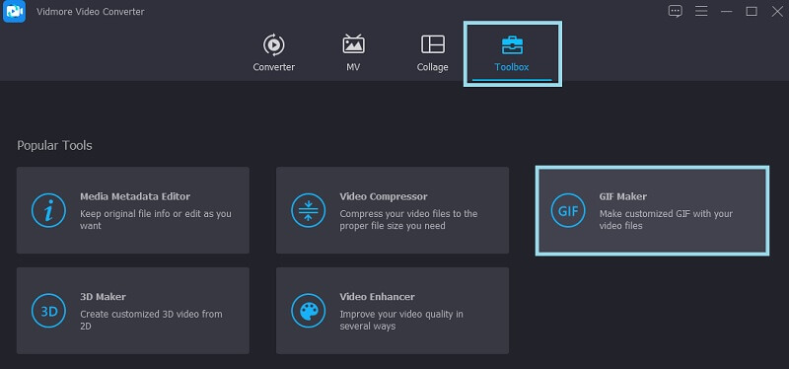Switch to the Converter tab
The height and width of the screenshot is (369, 789).
tap(274, 52)
